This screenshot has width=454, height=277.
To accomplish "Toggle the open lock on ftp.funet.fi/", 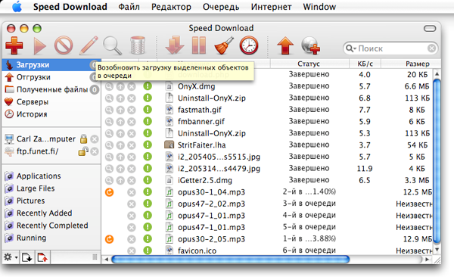I will point(83,151).
